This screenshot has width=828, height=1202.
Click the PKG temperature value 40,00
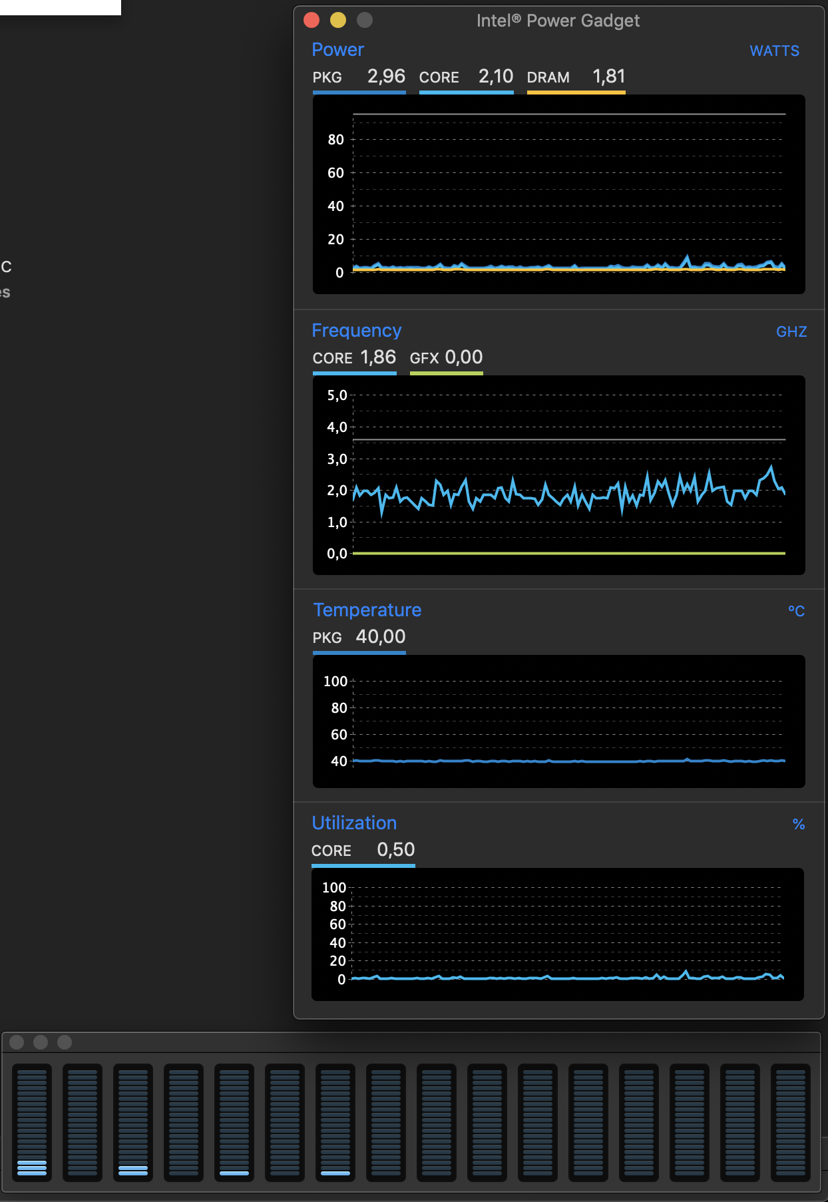(381, 637)
